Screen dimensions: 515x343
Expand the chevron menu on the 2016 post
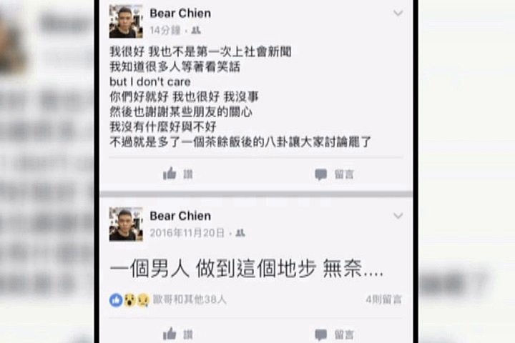[398, 216]
